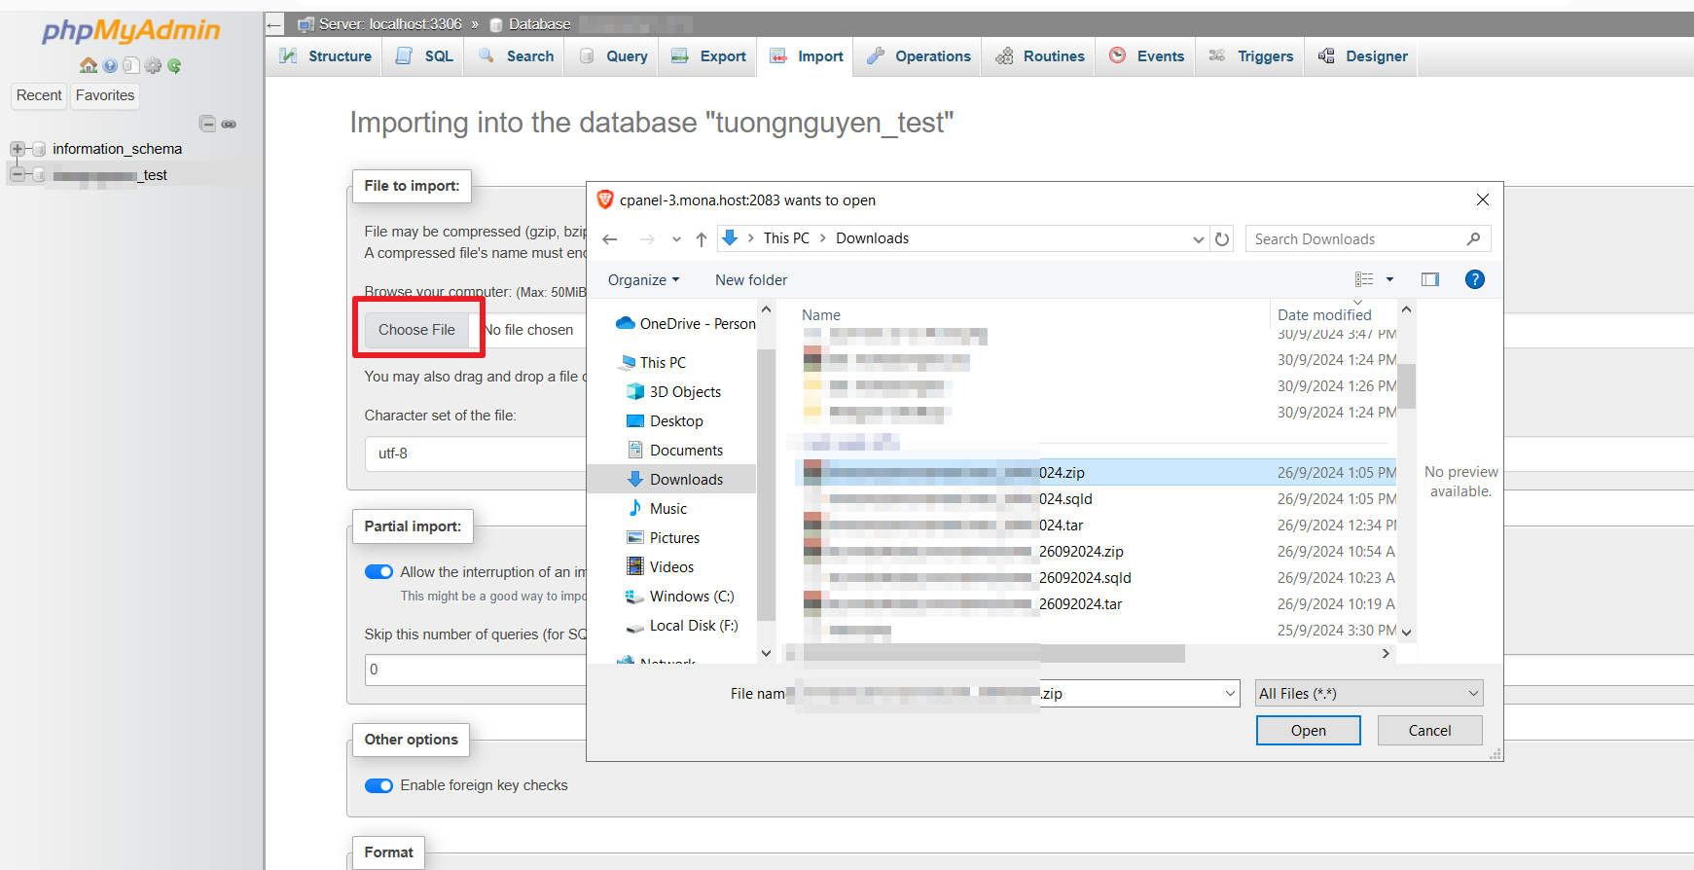Click the Choose File button
1694x870 pixels.
(416, 330)
